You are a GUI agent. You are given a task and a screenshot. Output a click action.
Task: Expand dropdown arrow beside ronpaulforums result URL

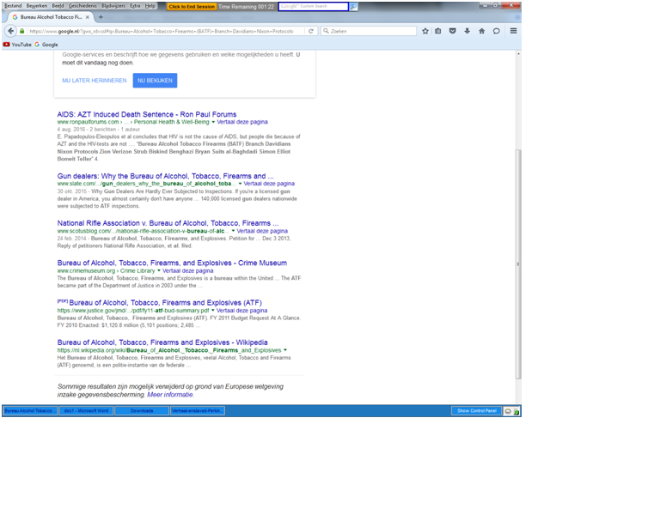(x=213, y=122)
